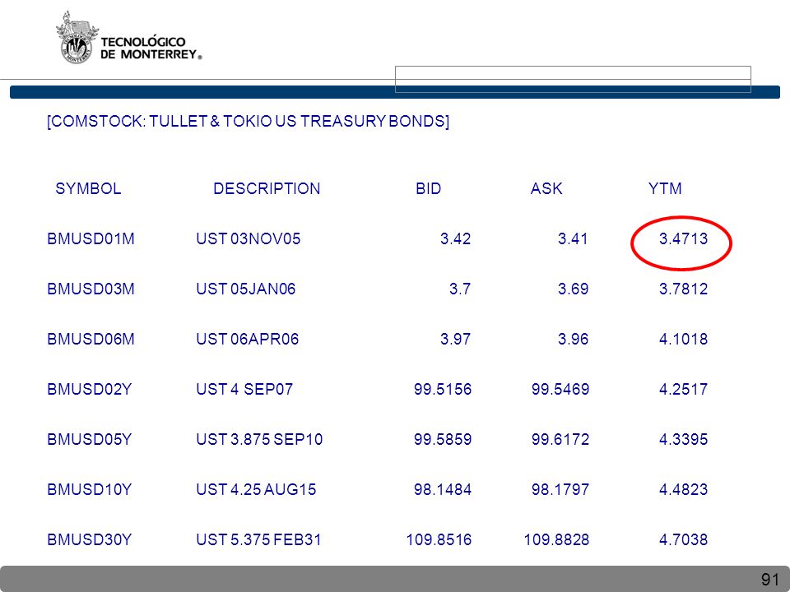Click bid value 3.97
The width and height of the screenshot is (790, 592).
[x=455, y=339]
